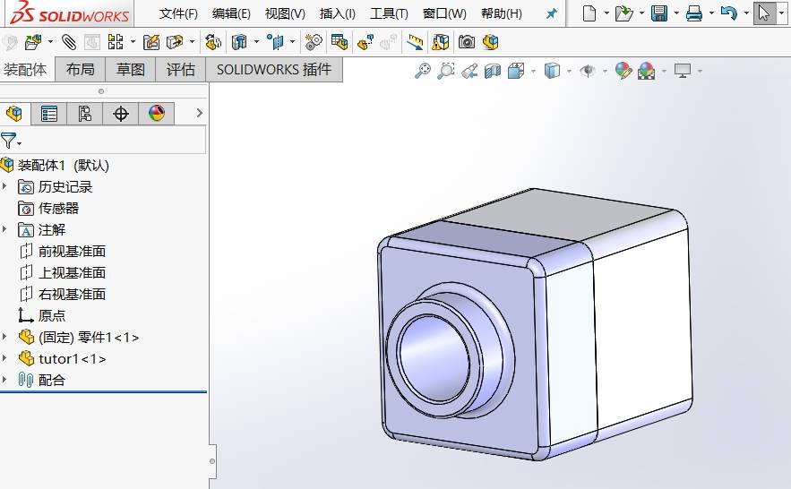Screen dimensions: 791x489
Task: Expand the (固定) 零件1<1> component
Action: click(x=4, y=337)
